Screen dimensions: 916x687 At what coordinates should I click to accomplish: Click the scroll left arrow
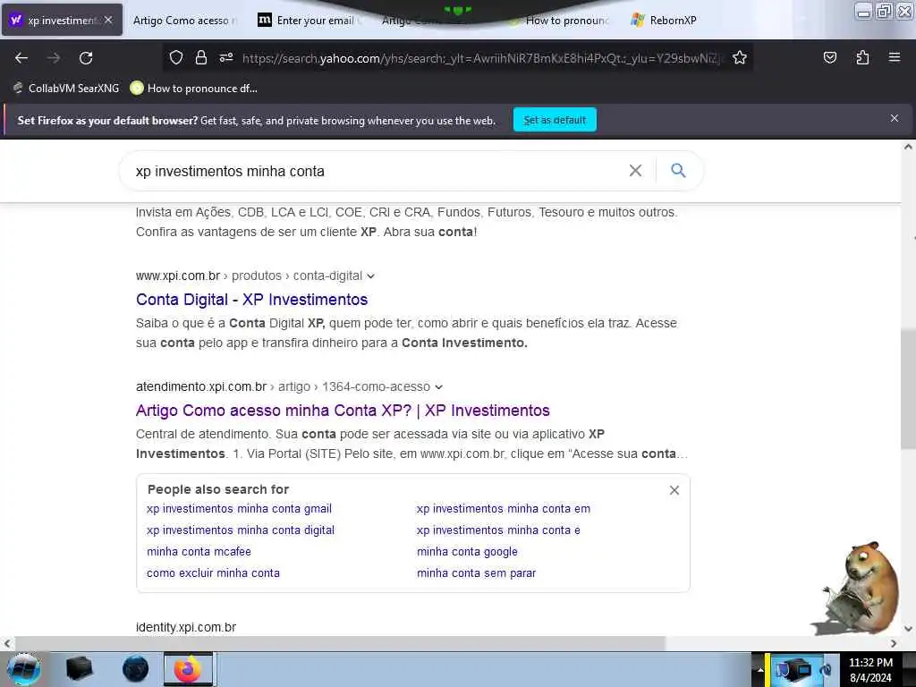pyautogui.click(x=7, y=644)
